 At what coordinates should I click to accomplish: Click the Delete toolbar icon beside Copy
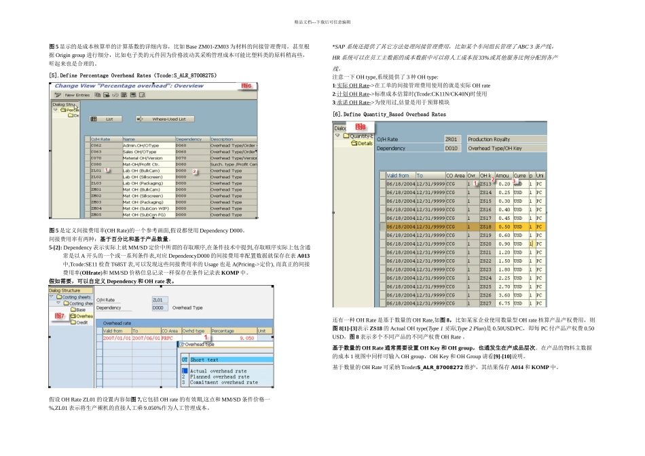[107, 95]
